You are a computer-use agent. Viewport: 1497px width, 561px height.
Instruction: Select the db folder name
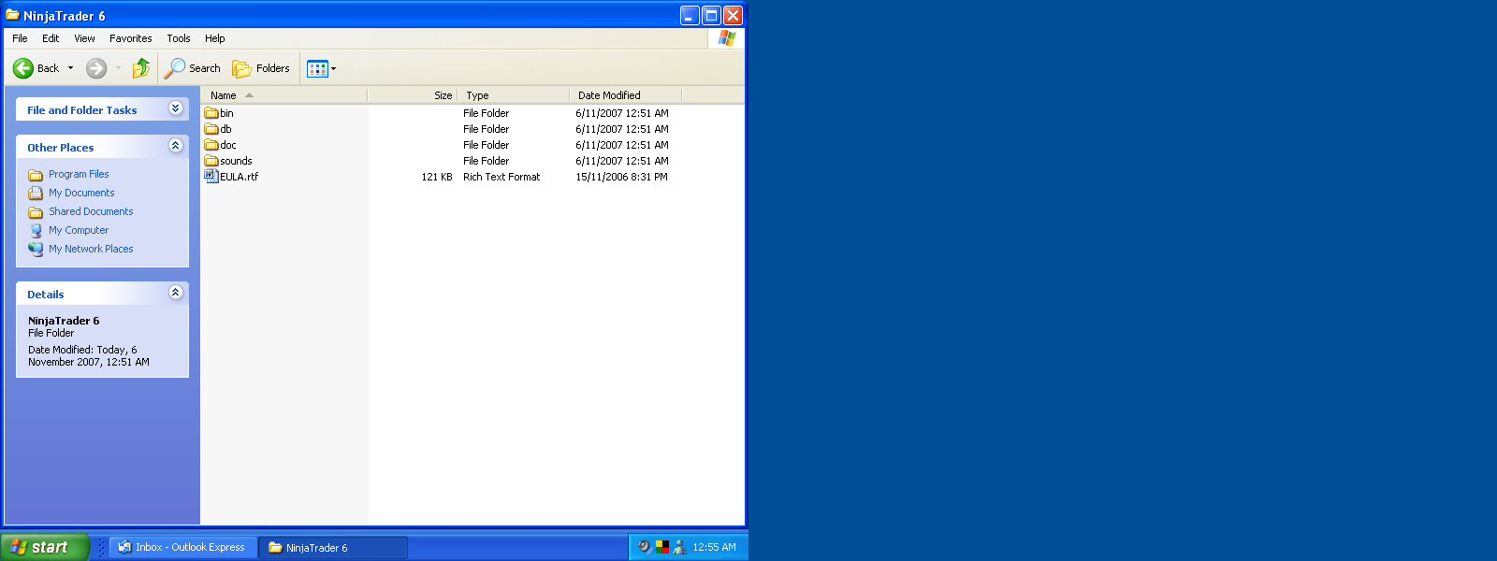point(225,129)
